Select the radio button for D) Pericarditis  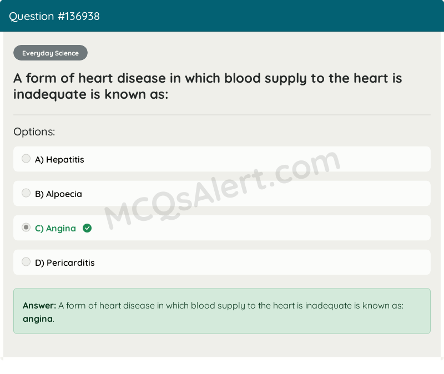tap(26, 261)
